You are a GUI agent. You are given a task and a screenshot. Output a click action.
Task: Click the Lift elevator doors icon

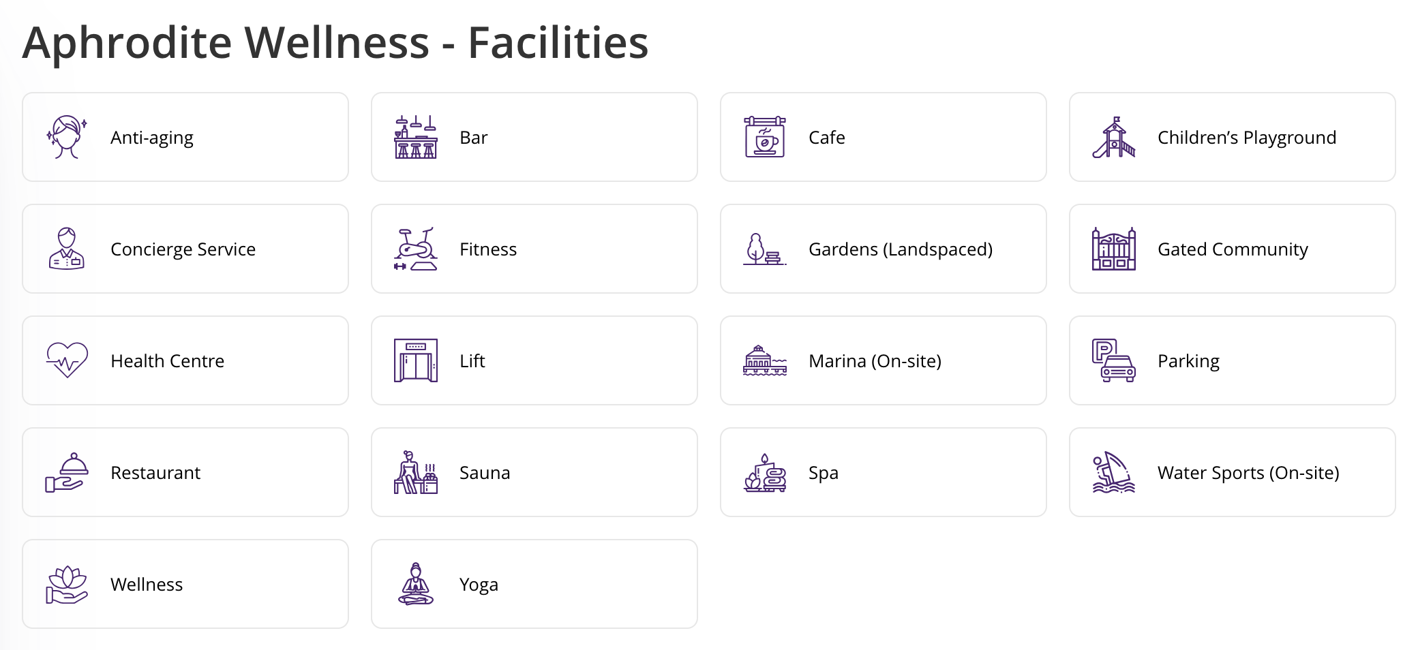pos(416,360)
